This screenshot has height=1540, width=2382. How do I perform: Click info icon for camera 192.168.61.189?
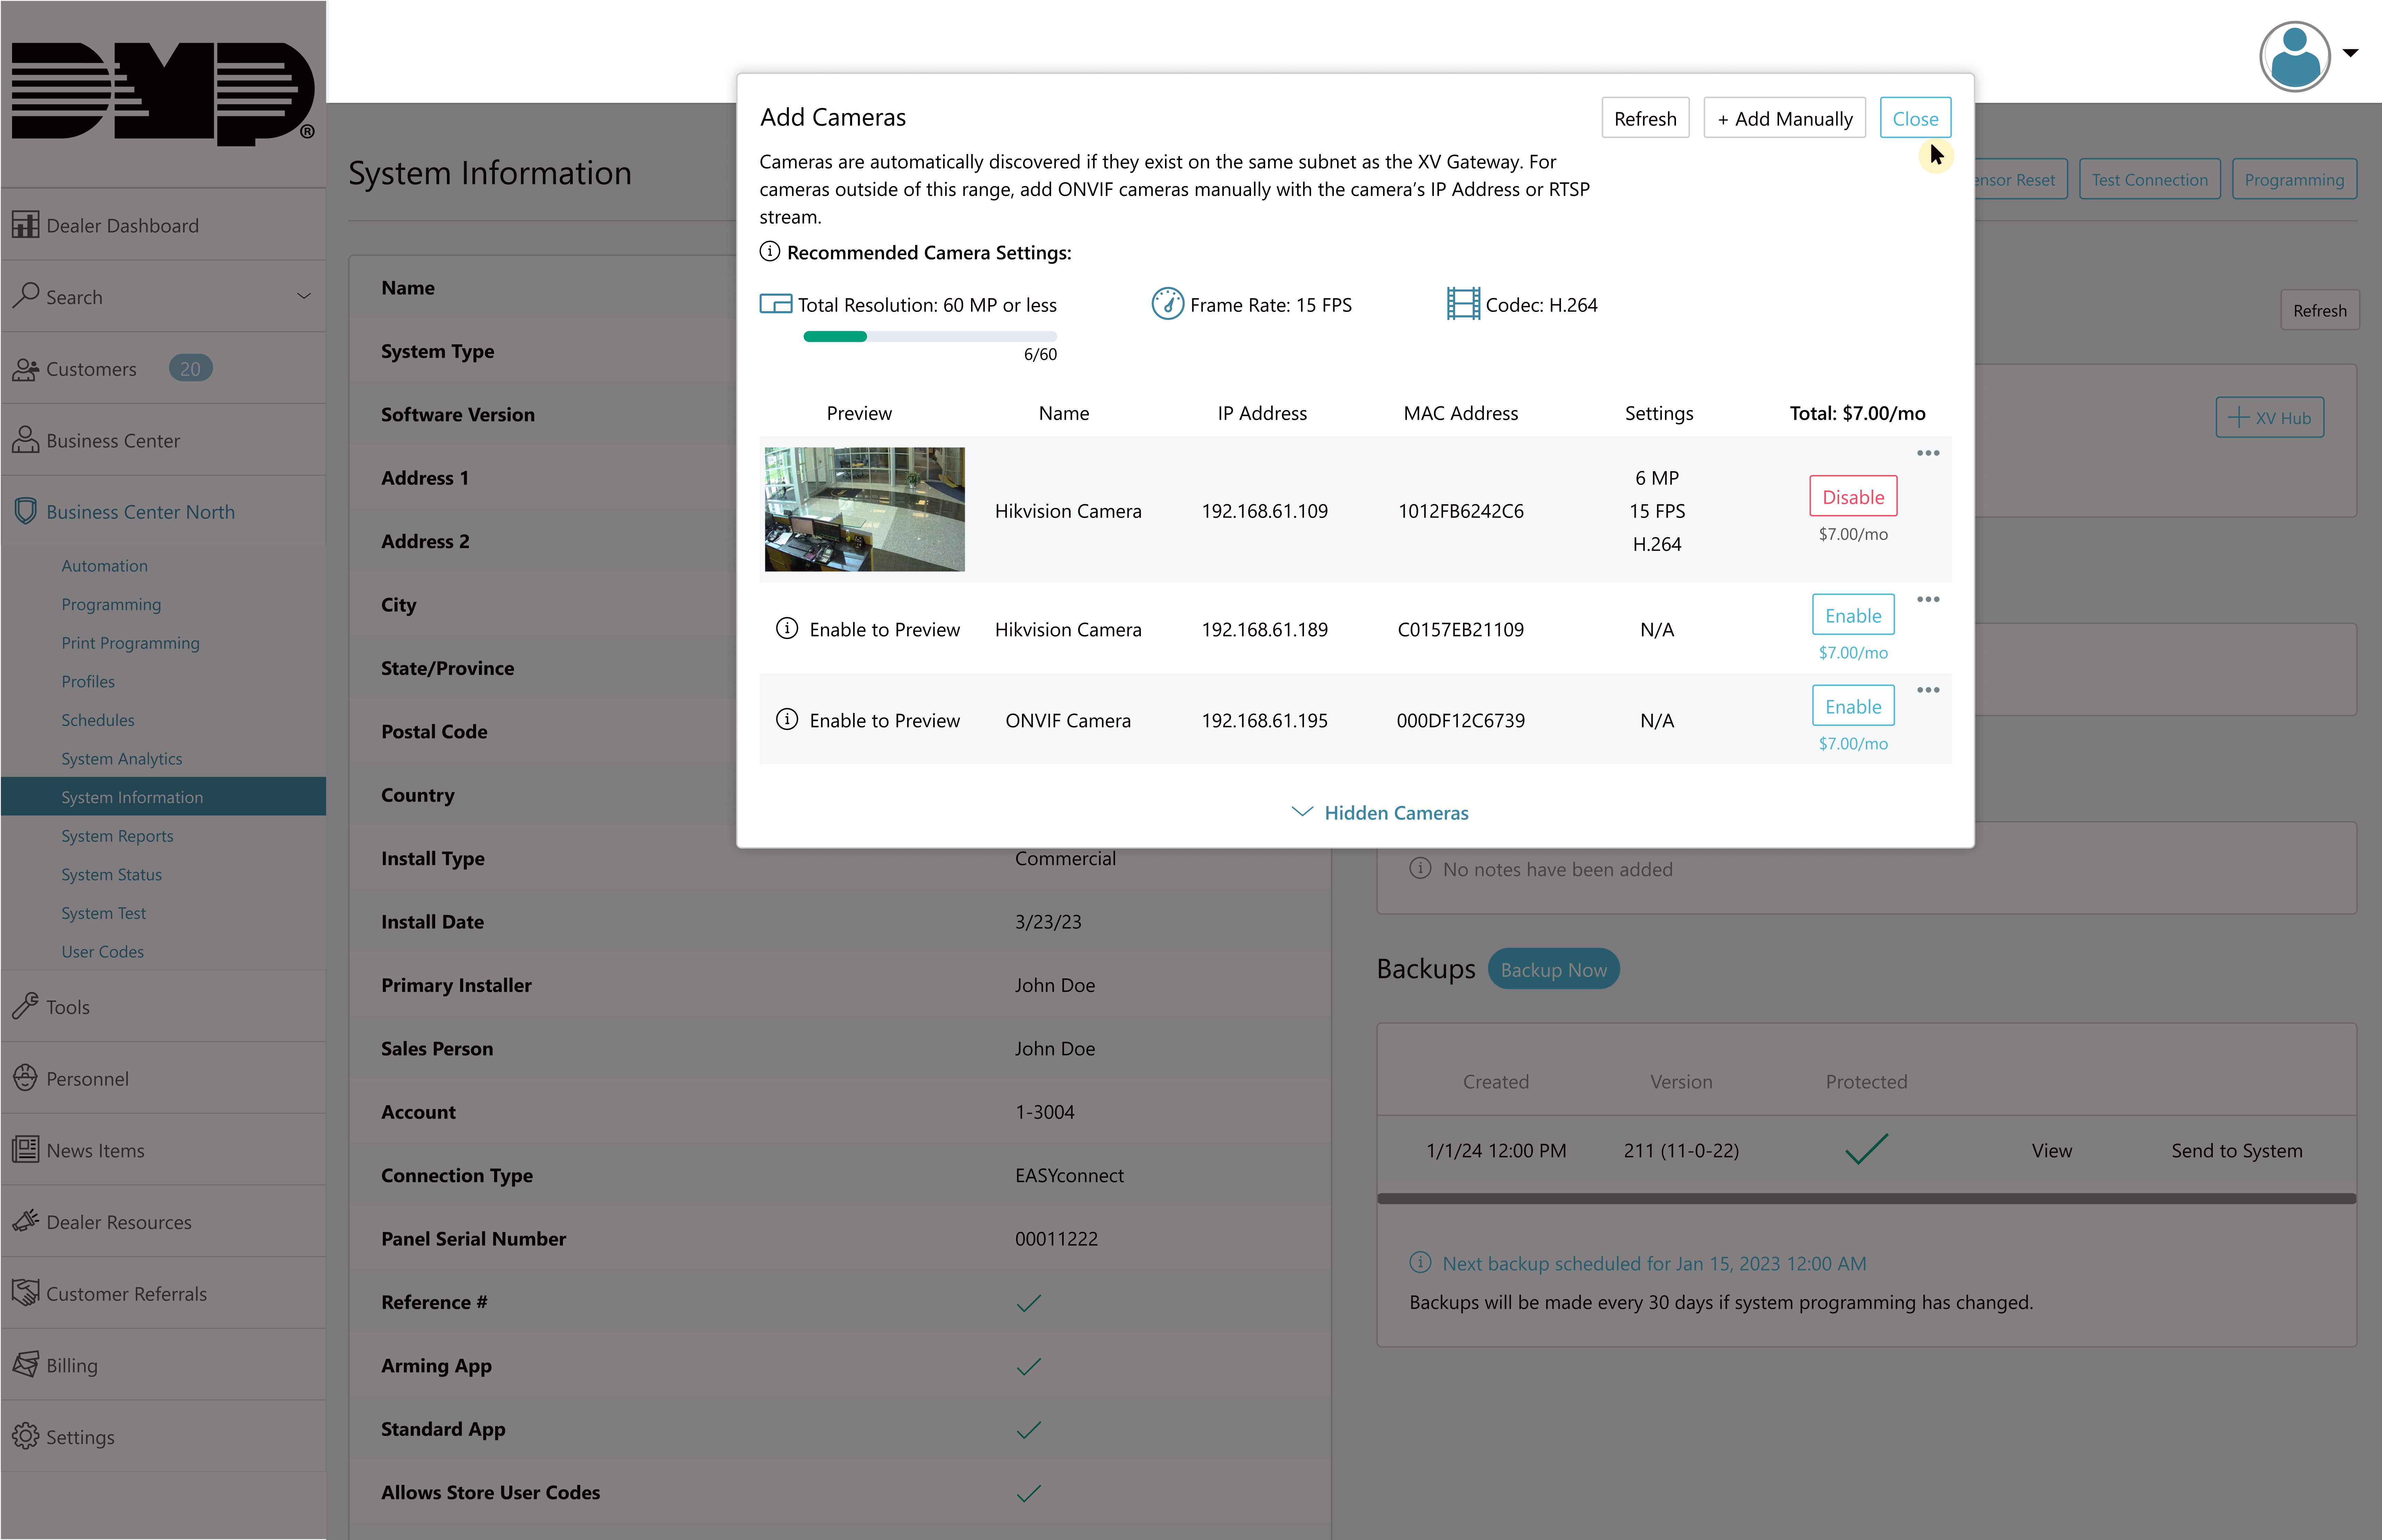[x=787, y=628]
